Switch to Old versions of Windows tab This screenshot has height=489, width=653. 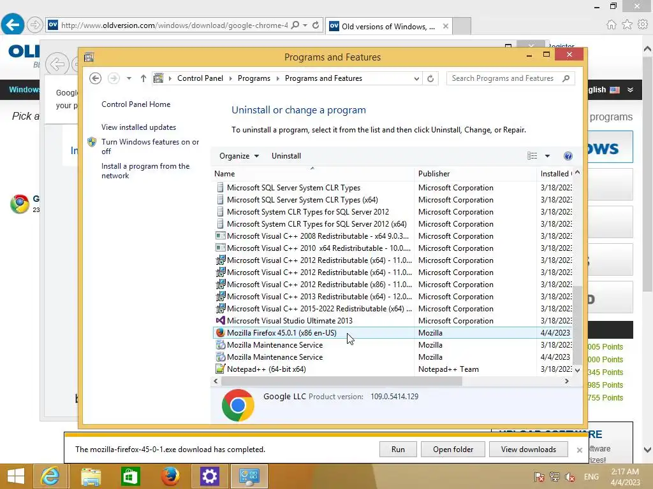pyautogui.click(x=388, y=26)
